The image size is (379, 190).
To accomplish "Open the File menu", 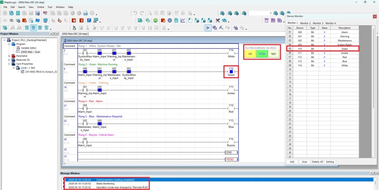I will (x=5, y=7).
